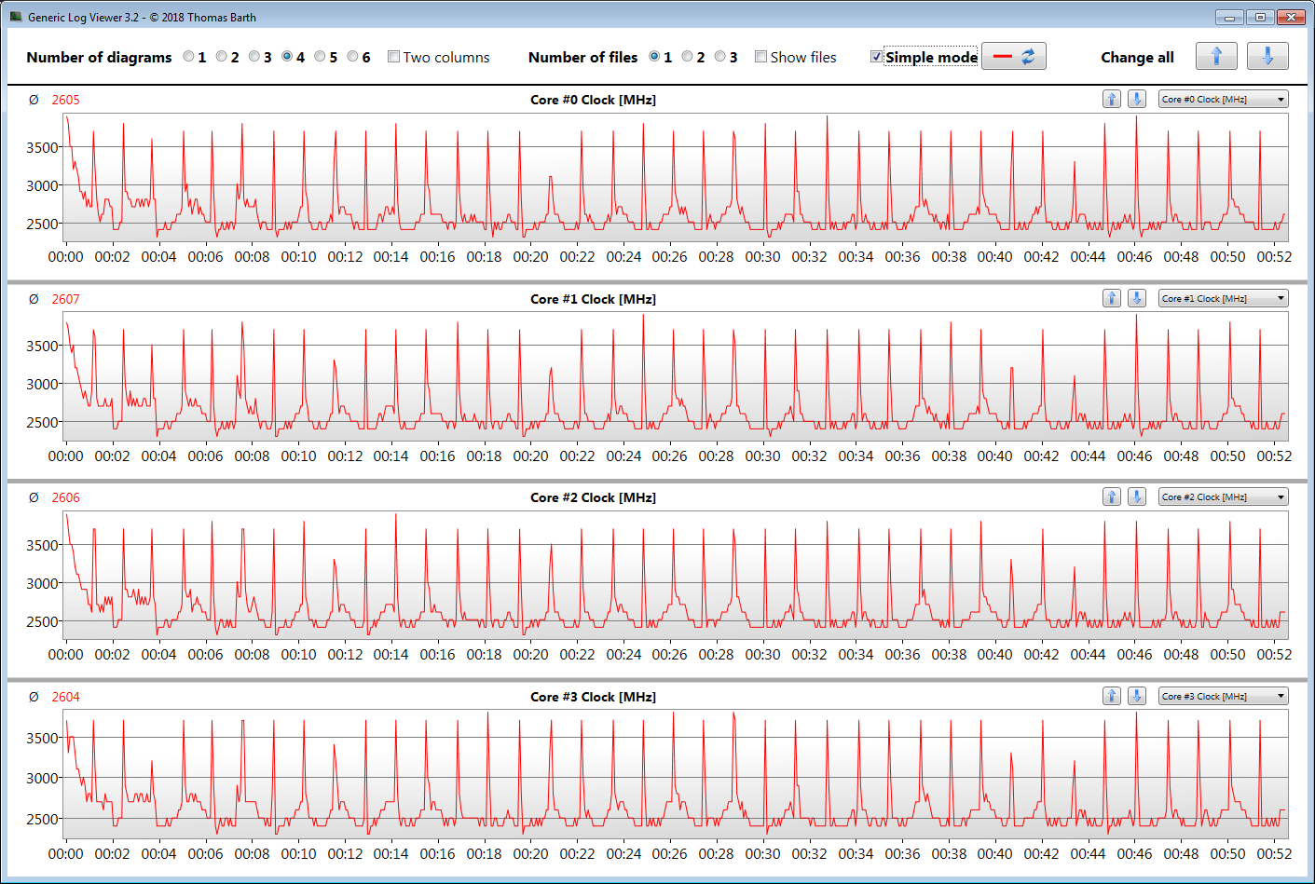Set number of diagrams to 6

coord(353,57)
